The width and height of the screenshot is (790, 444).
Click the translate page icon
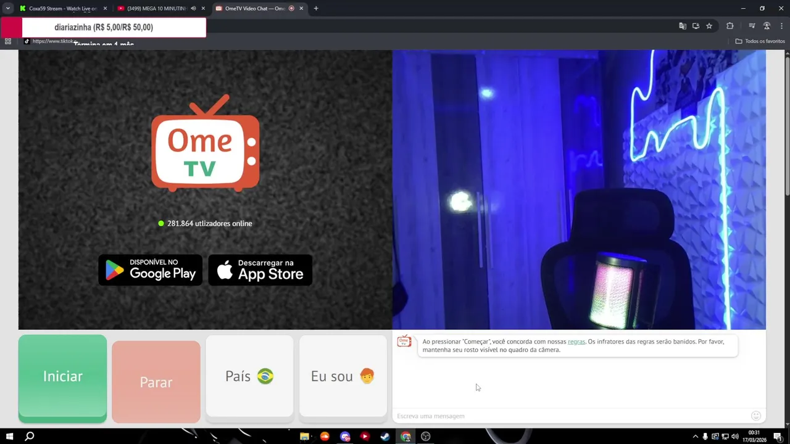[x=683, y=26]
